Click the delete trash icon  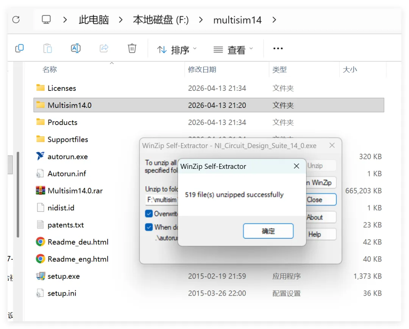[132, 48]
